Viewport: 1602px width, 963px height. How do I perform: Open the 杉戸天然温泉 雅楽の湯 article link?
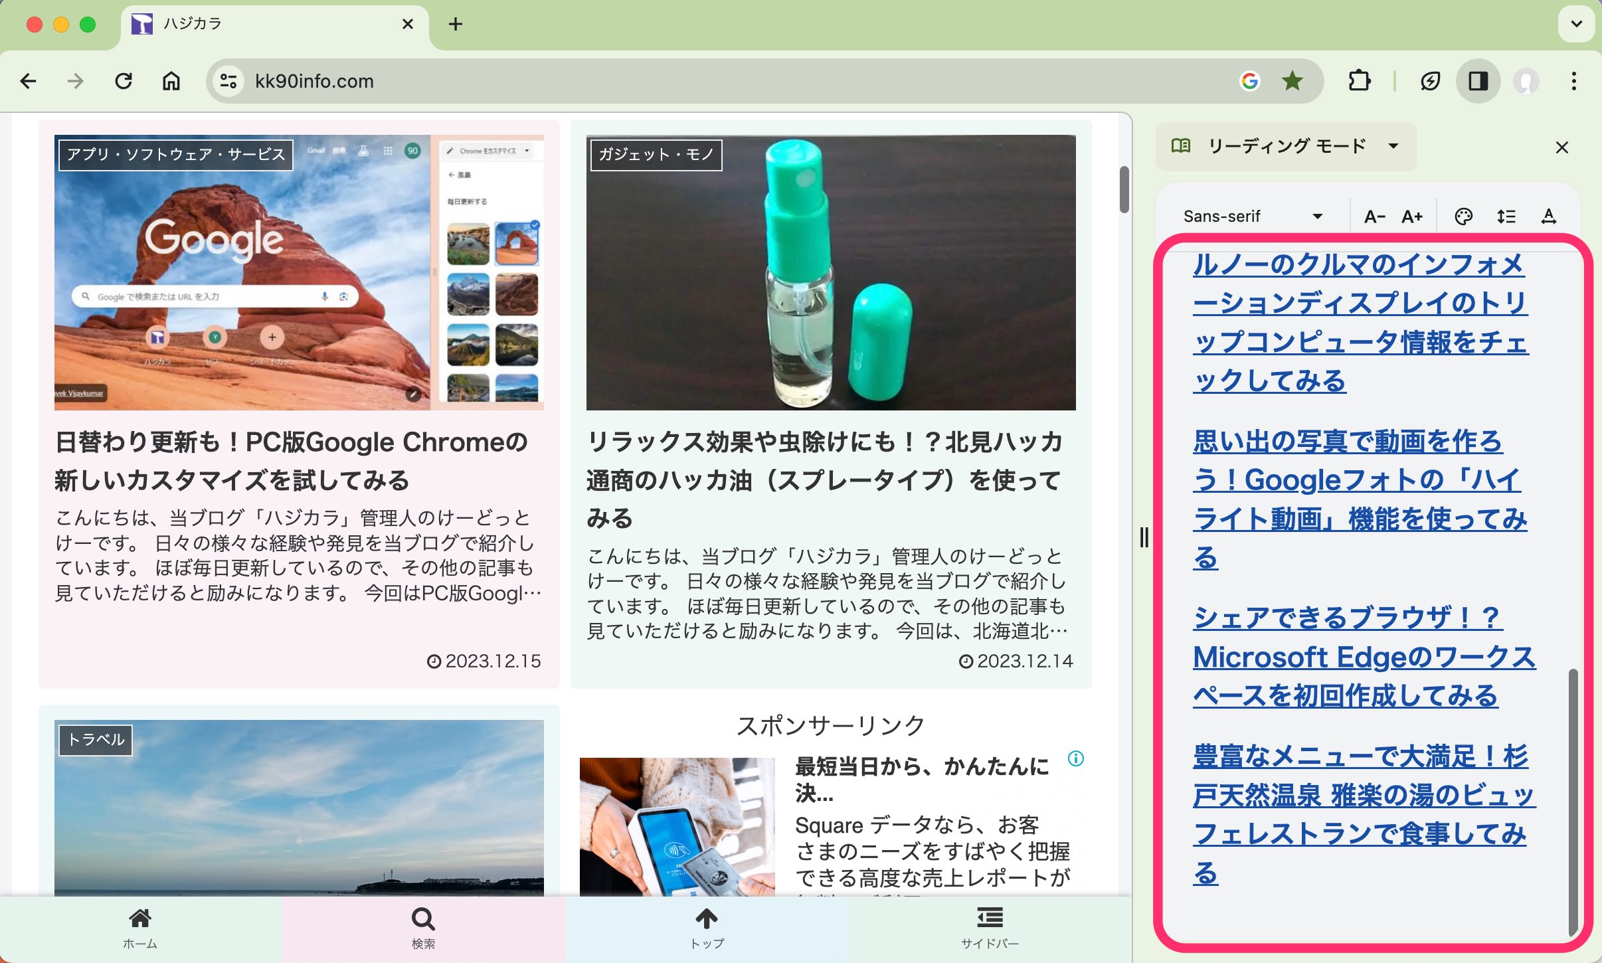(1364, 814)
